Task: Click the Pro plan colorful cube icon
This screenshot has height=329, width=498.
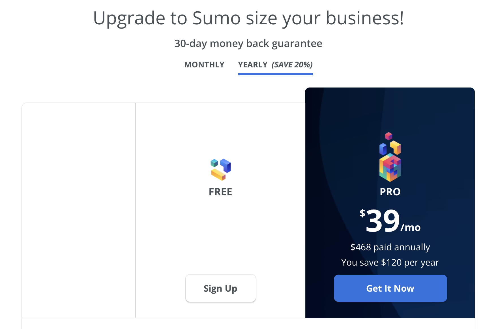Action: (390, 157)
